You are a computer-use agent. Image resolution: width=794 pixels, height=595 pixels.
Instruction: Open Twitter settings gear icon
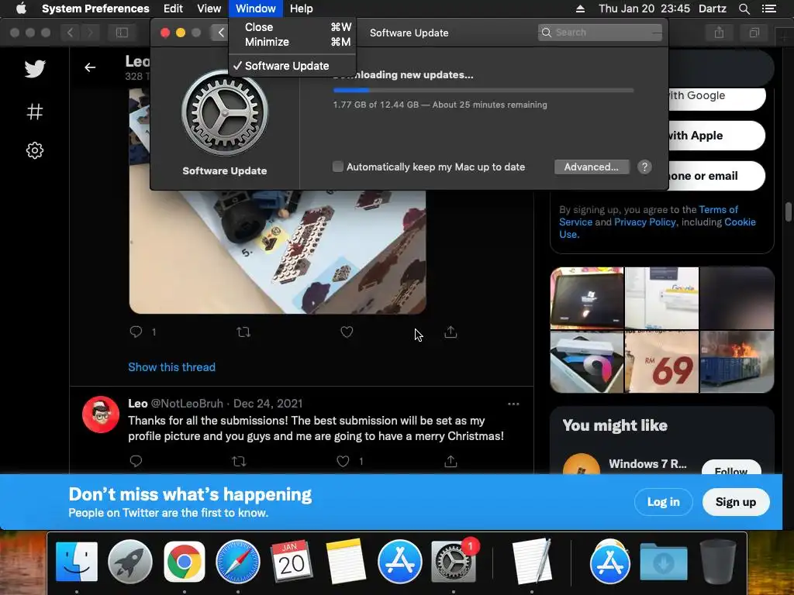[34, 150]
